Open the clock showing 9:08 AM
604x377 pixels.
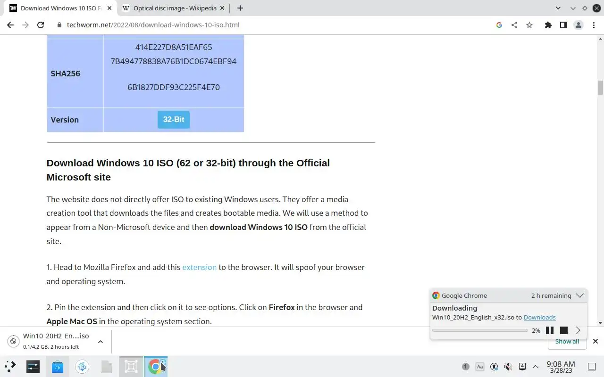tap(561, 367)
